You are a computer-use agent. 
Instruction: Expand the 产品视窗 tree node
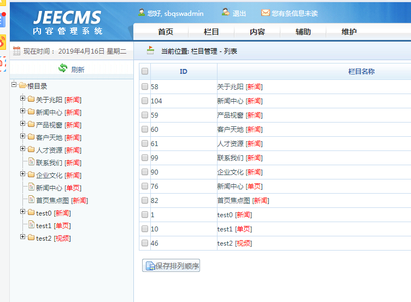22,123
